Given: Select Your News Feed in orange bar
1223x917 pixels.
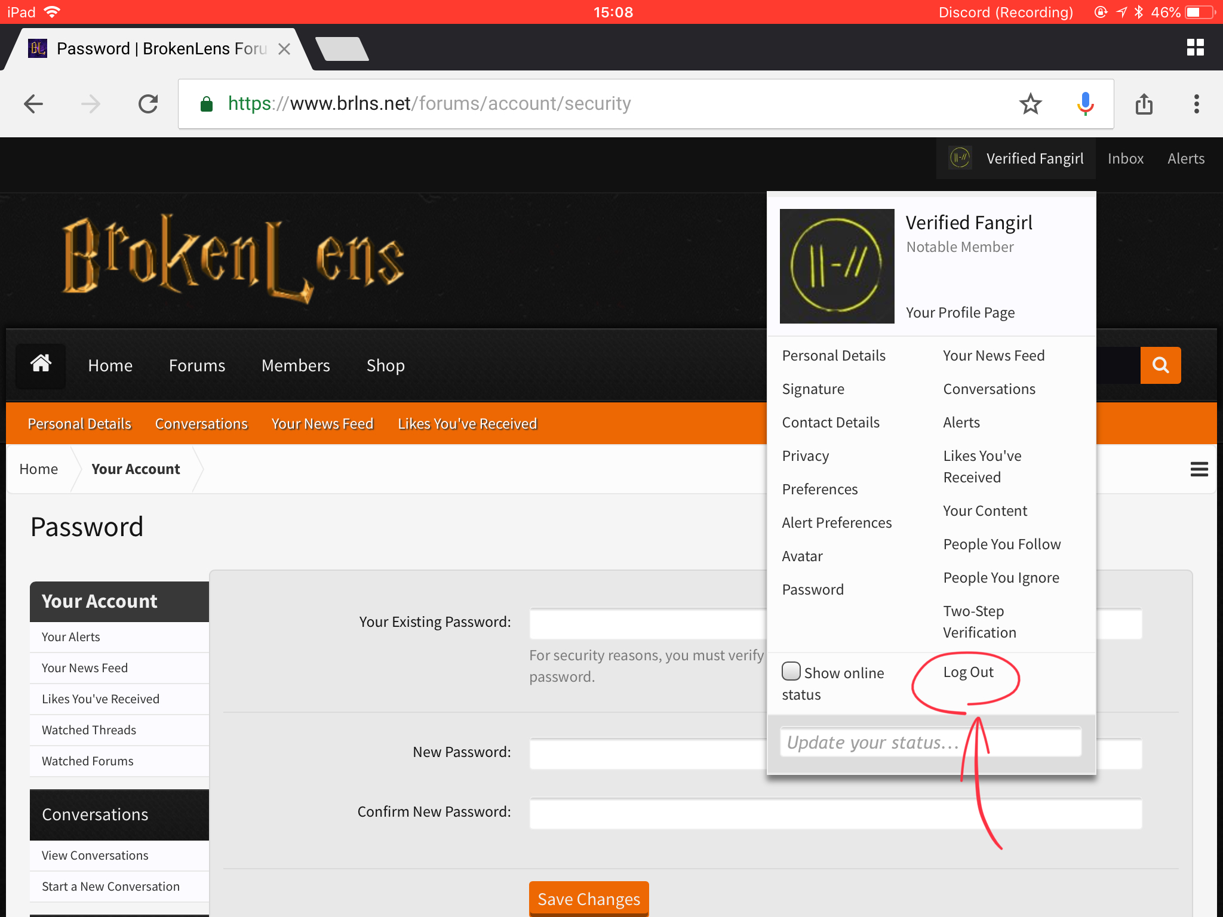Looking at the screenshot, I should [x=322, y=424].
